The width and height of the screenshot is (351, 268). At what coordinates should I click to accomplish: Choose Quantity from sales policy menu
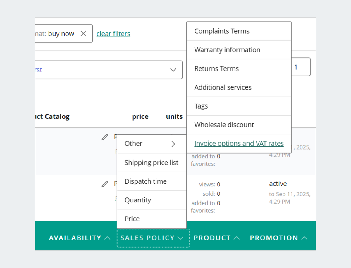[138, 200]
